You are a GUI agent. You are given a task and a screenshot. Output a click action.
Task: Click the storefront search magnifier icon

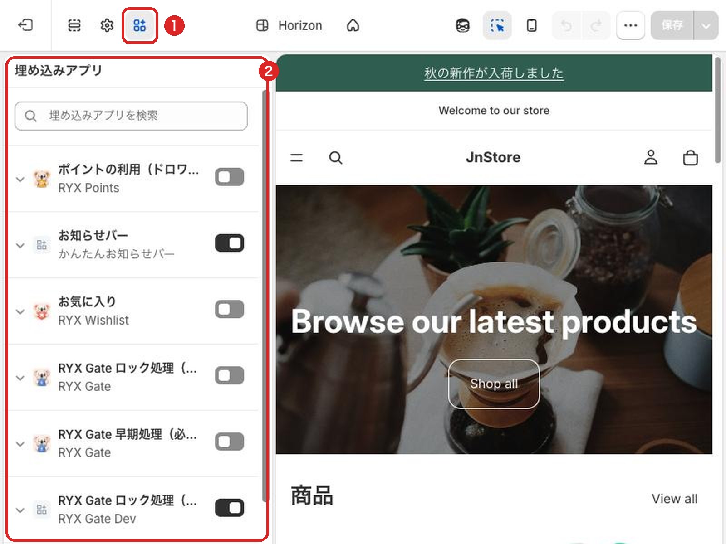tap(336, 158)
